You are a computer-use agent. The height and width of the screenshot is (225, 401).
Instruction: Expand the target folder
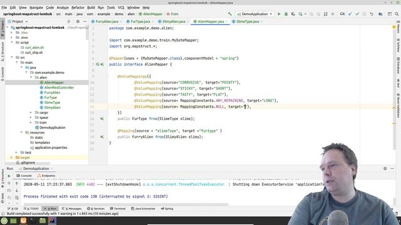[x=12, y=157]
